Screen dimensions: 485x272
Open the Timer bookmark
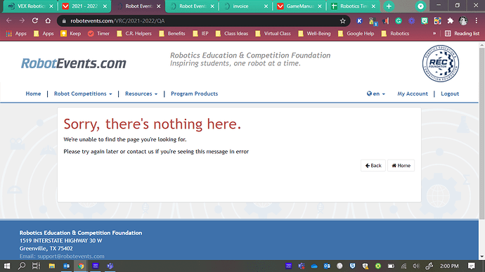pyautogui.click(x=98, y=34)
